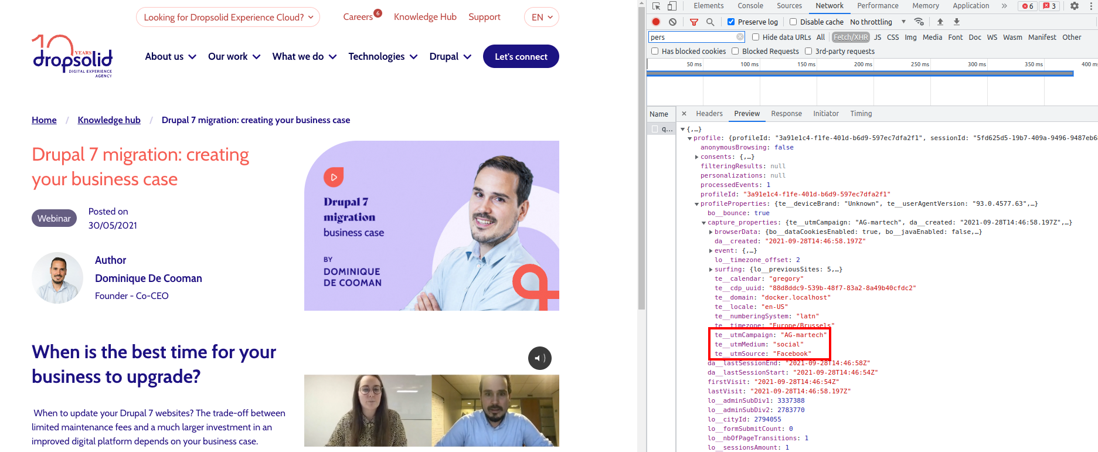Image resolution: width=1098 pixels, height=452 pixels.
Task: Click the webinar video thumbnail
Action: 431,410
